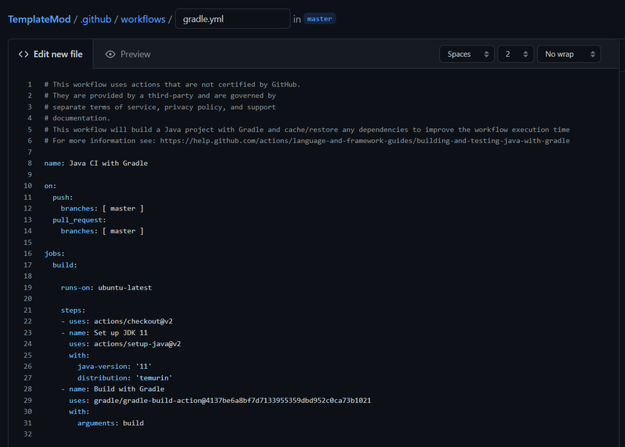Open the Spaces indent mode dropdown

pyautogui.click(x=467, y=55)
